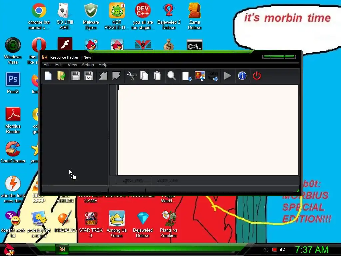Click the Angry Bird start button
This screenshot has height=256, width=341.
click(9, 249)
